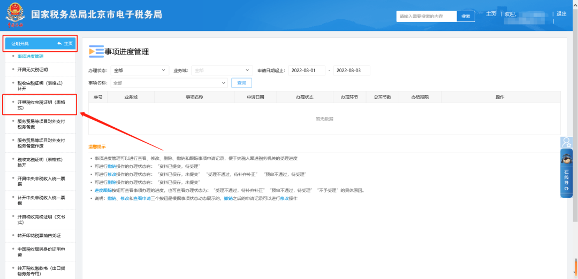Screen dimensions: 578x279
Task: Open the user profile icon on right edge
Action: pos(566,142)
